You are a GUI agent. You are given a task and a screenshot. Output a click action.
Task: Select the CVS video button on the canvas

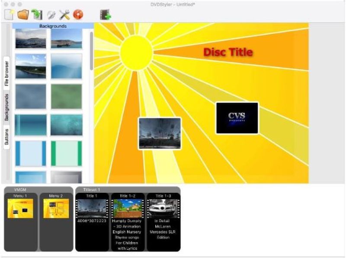pyautogui.click(x=237, y=118)
